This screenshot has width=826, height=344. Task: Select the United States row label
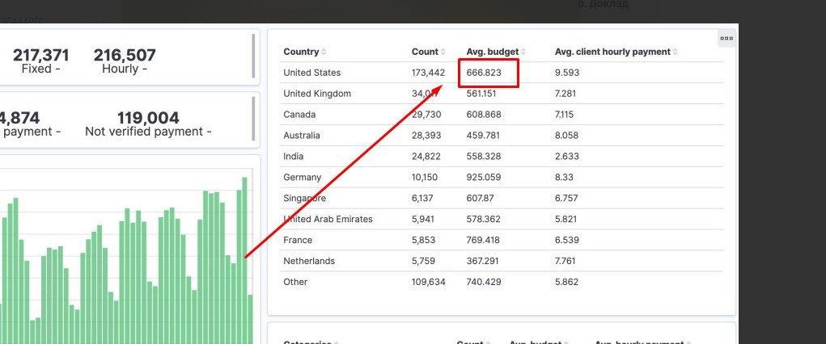point(311,73)
